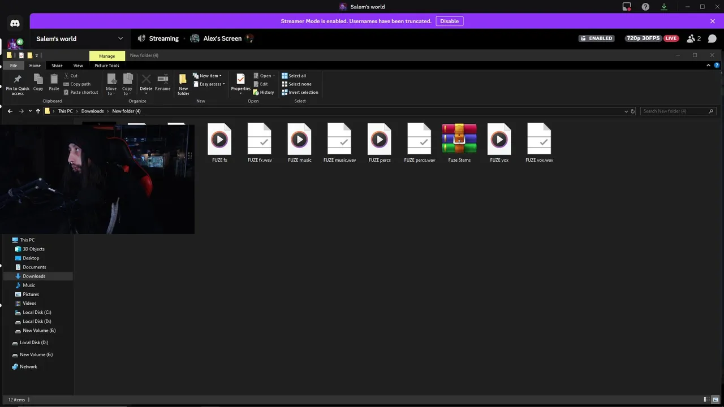Image resolution: width=724 pixels, height=407 pixels.
Task: Click This PC in the address breadcrumb
Action: (65, 111)
